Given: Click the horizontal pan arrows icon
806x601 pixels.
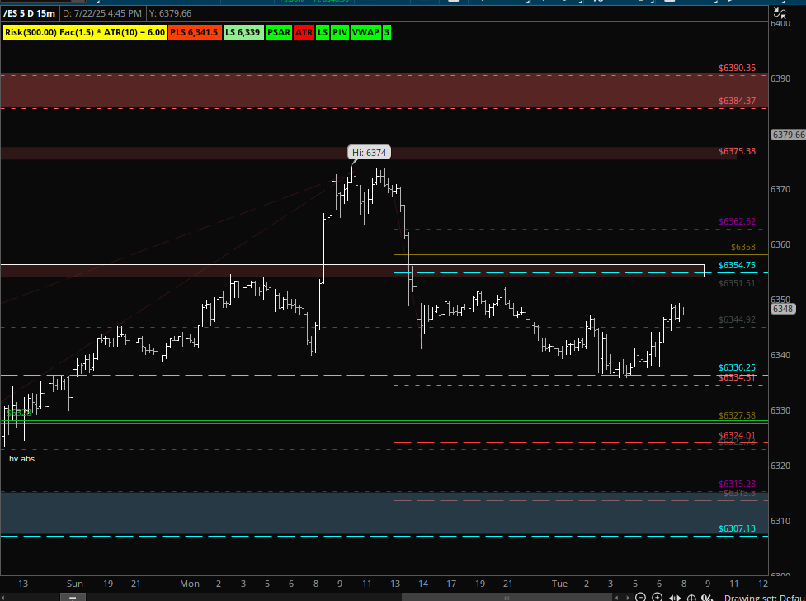Looking at the screenshot, I should (x=674, y=598).
